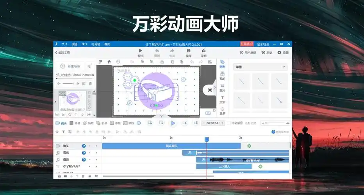
Task: Open the 帮助 menu
Action: pyautogui.click(x=107, y=44)
